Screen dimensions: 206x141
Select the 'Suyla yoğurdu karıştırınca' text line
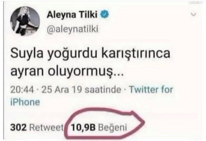(x=90, y=53)
